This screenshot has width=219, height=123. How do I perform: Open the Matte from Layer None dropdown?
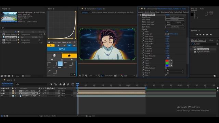coord(170,22)
